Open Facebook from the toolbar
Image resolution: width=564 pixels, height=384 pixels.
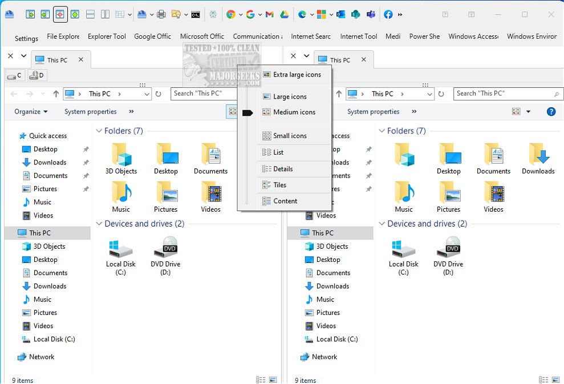[x=388, y=14]
